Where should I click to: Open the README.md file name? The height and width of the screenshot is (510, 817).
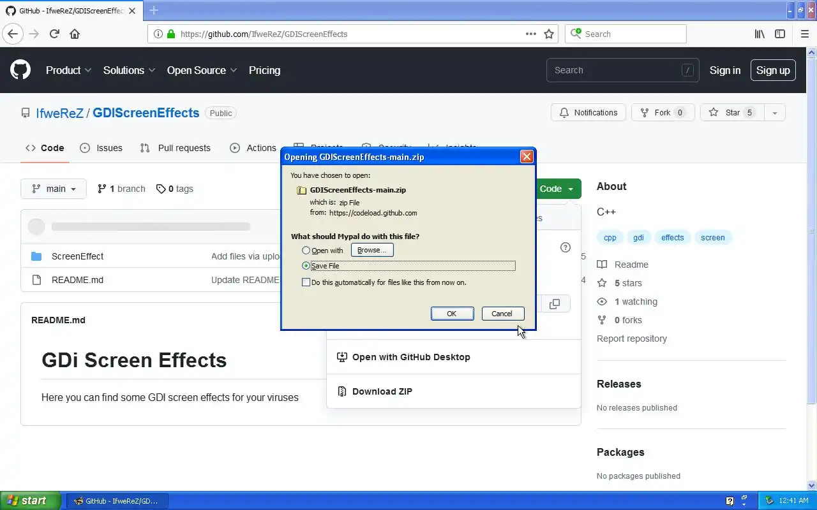[x=77, y=280]
